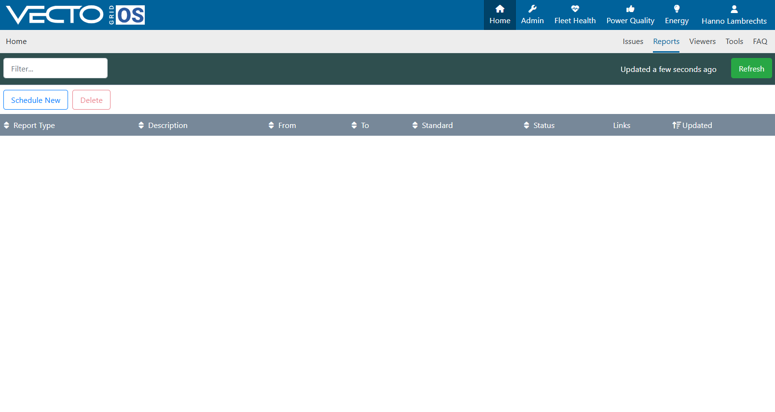Click the Home house icon
This screenshot has height=412, width=775.
tap(500, 9)
